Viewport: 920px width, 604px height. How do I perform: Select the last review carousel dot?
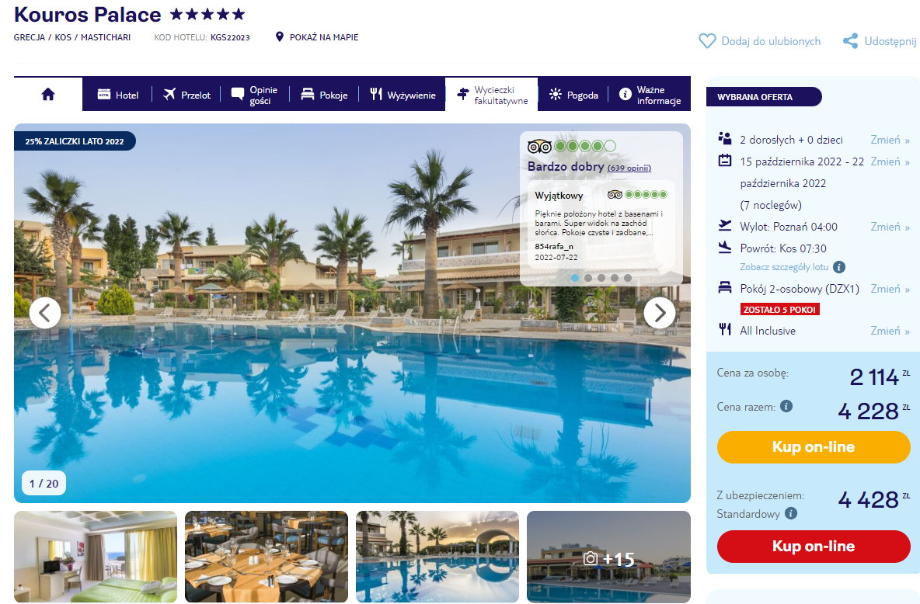(x=628, y=278)
